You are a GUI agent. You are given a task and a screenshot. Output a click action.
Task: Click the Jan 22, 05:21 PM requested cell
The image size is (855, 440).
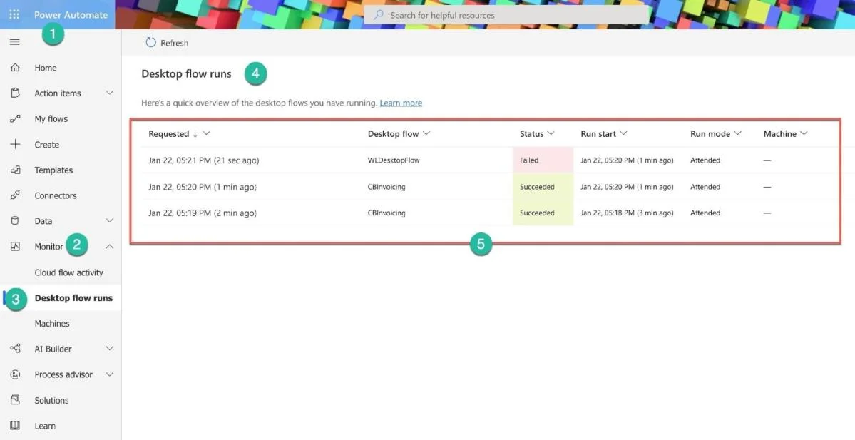tap(203, 160)
